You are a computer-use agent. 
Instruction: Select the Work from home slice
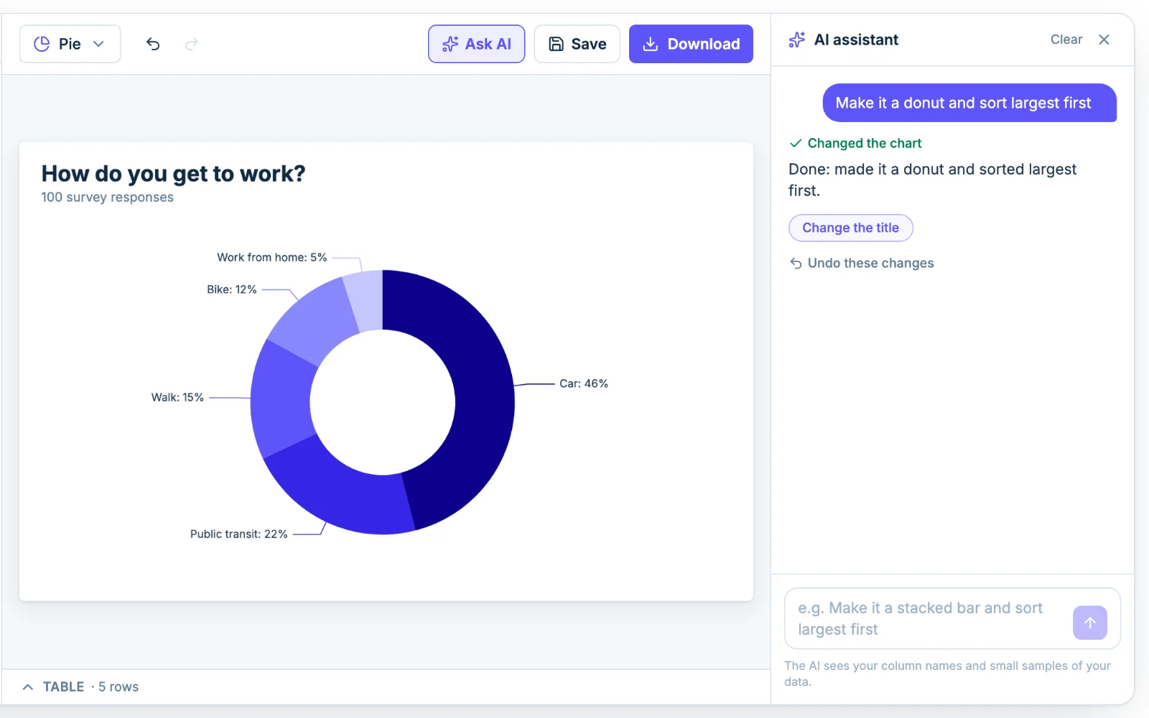click(365, 302)
